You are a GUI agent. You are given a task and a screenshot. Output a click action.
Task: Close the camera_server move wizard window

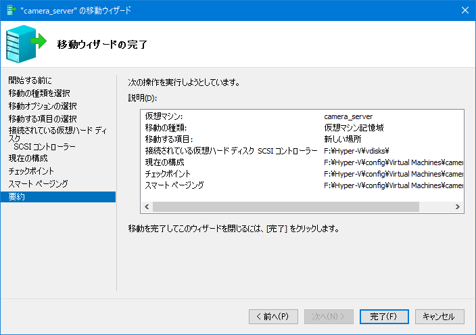click(465, 10)
